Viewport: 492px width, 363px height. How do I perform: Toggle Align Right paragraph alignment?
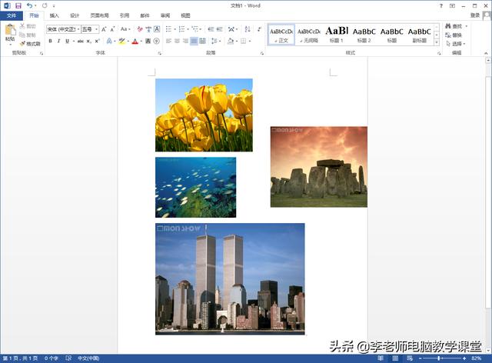pyautogui.click(x=185, y=41)
